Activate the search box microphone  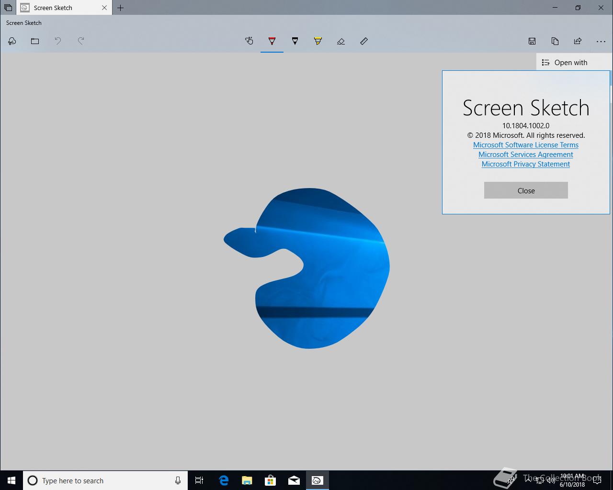coord(178,480)
